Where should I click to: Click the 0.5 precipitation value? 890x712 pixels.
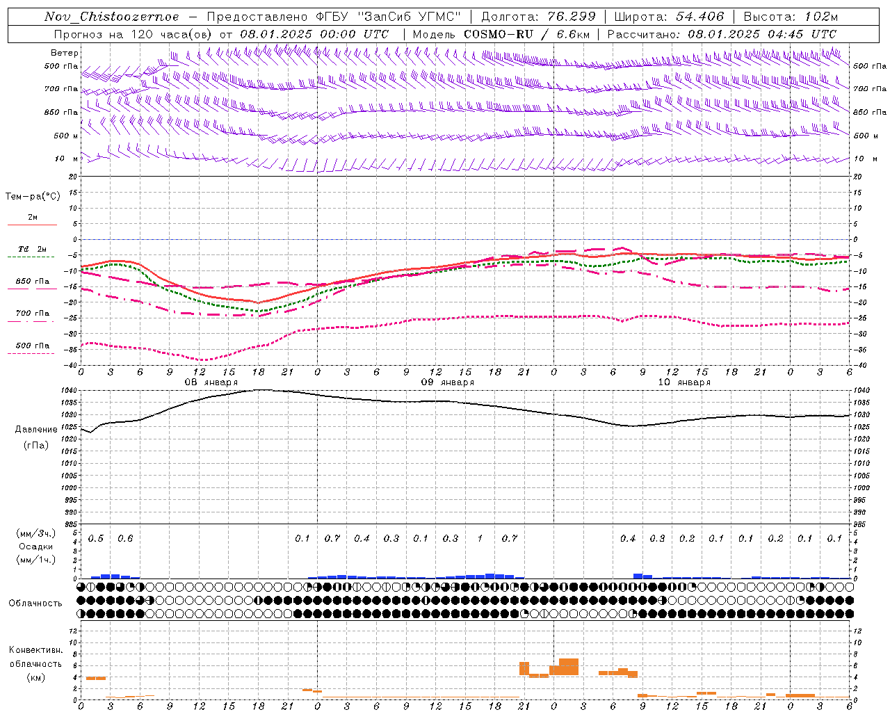pyautogui.click(x=96, y=539)
